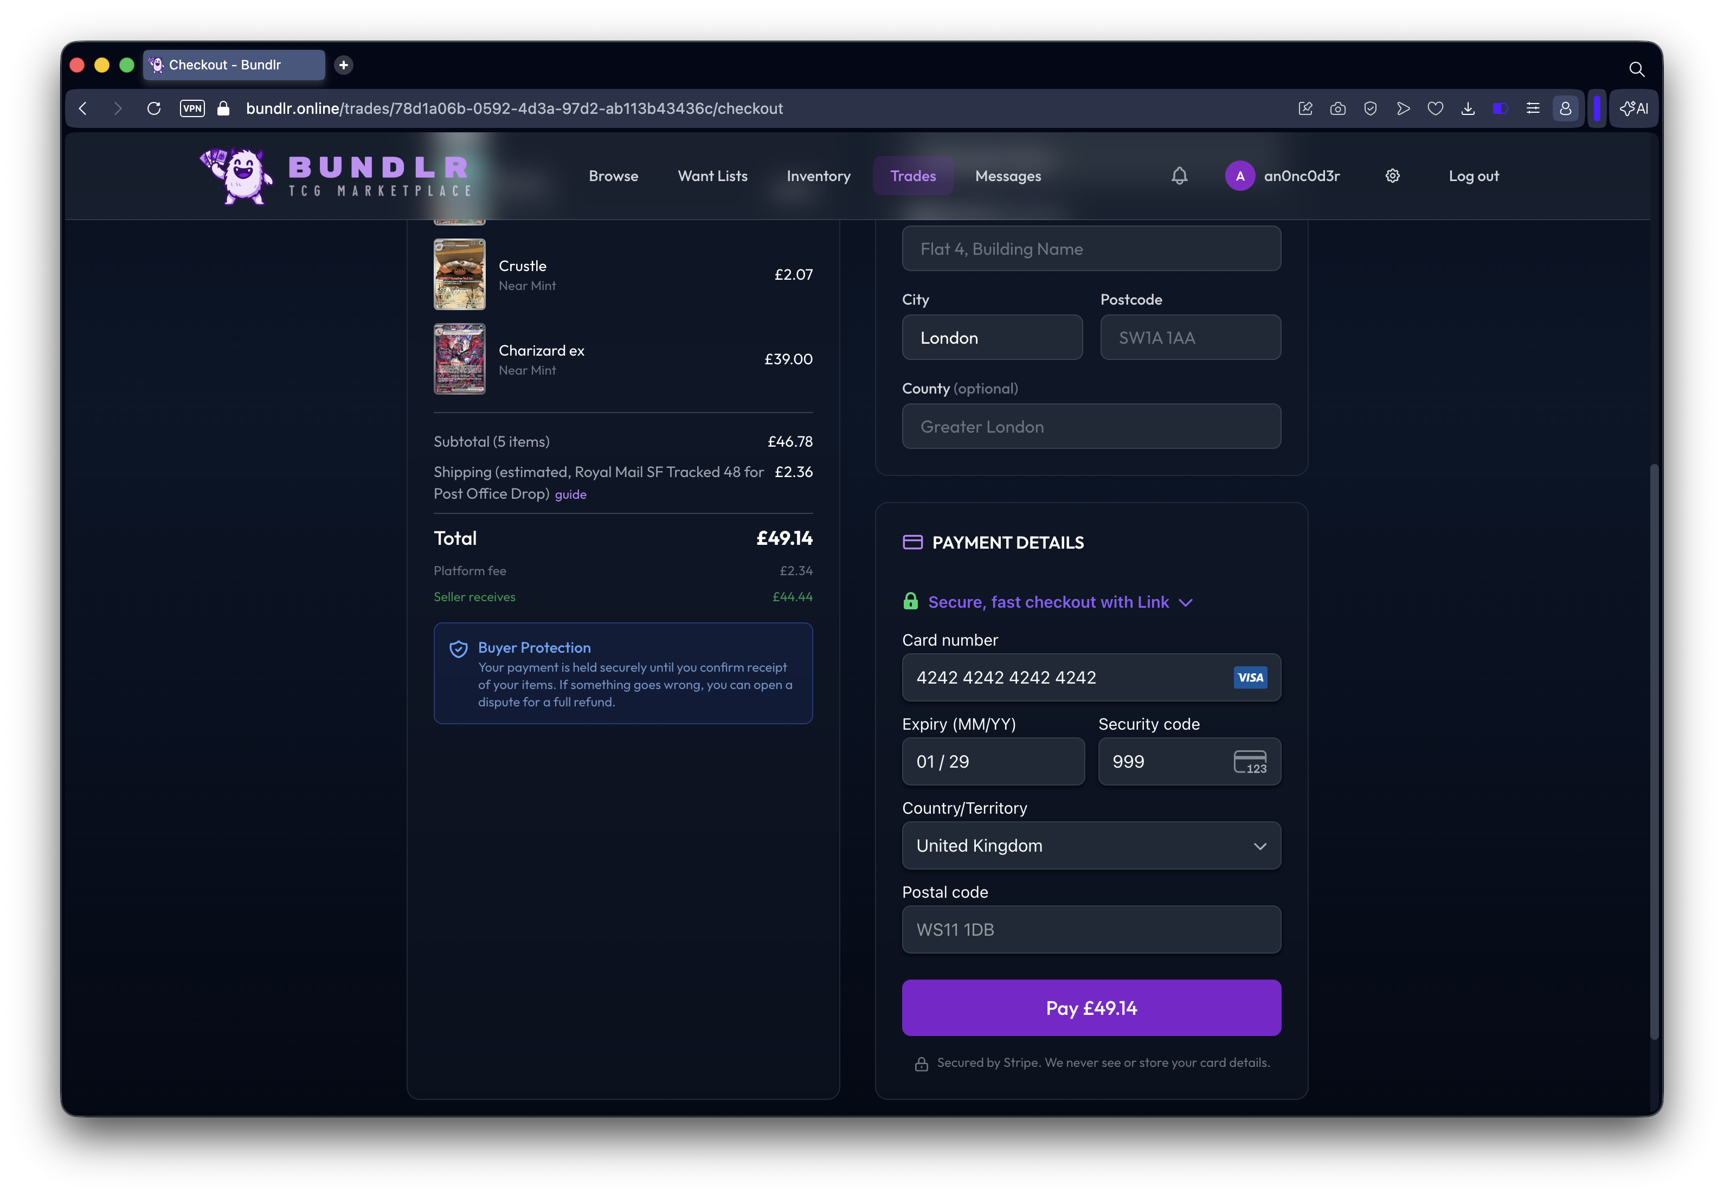The image size is (1724, 1197).
Task: Click the Charizard ex card thumbnail
Action: tap(459, 358)
